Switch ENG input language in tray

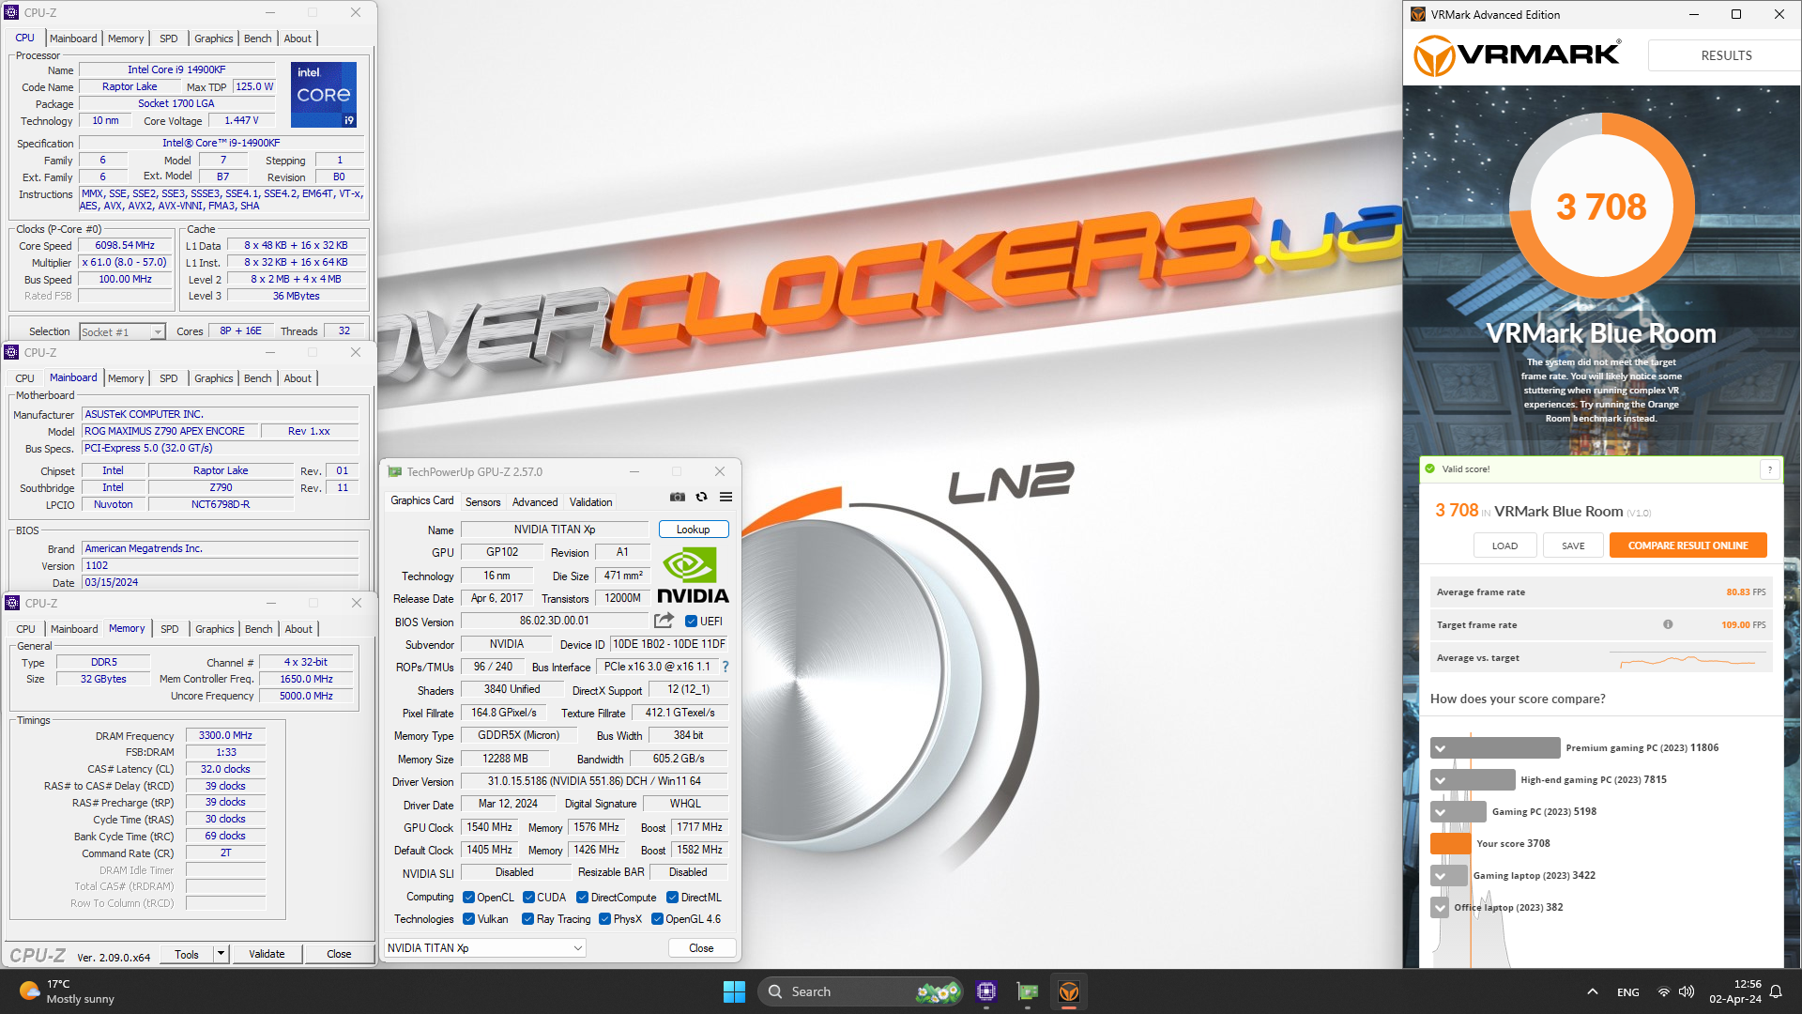(x=1628, y=992)
